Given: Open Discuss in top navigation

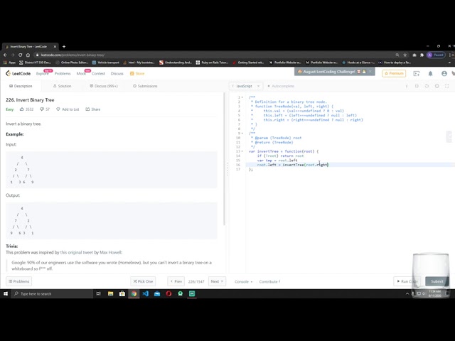Looking at the screenshot, I should coord(117,74).
